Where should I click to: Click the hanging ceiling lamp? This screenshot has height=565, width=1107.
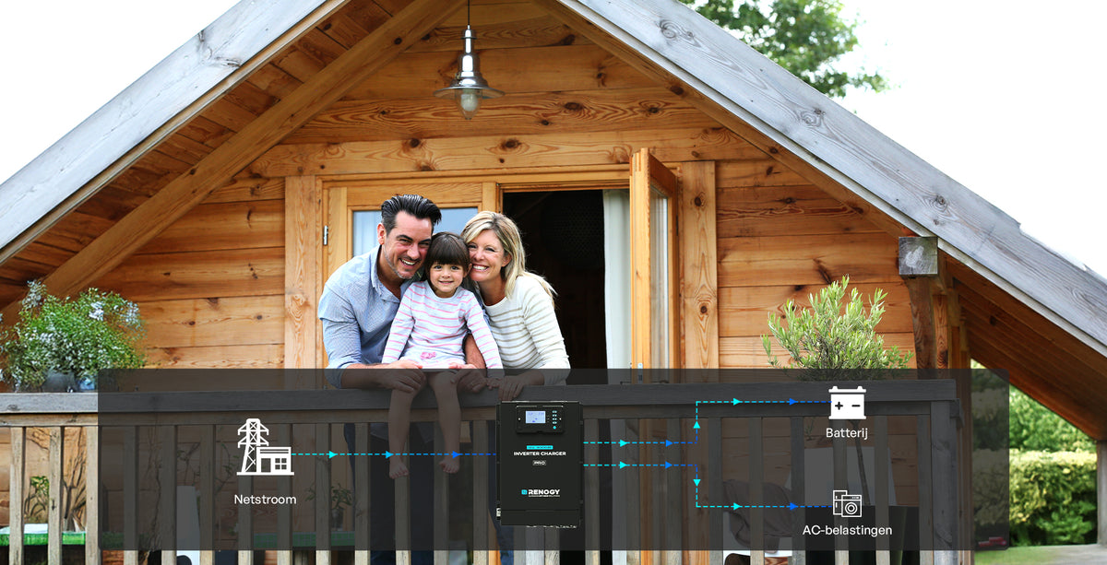coord(469,87)
